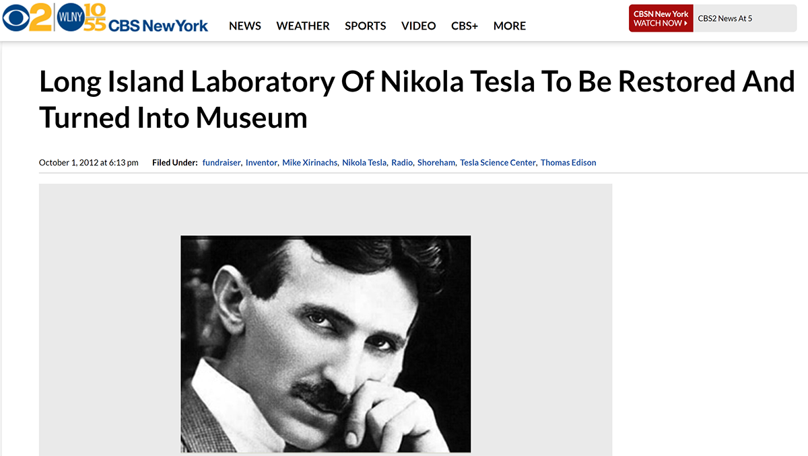Open the Weather menu
The width and height of the screenshot is (808, 456).
(302, 26)
